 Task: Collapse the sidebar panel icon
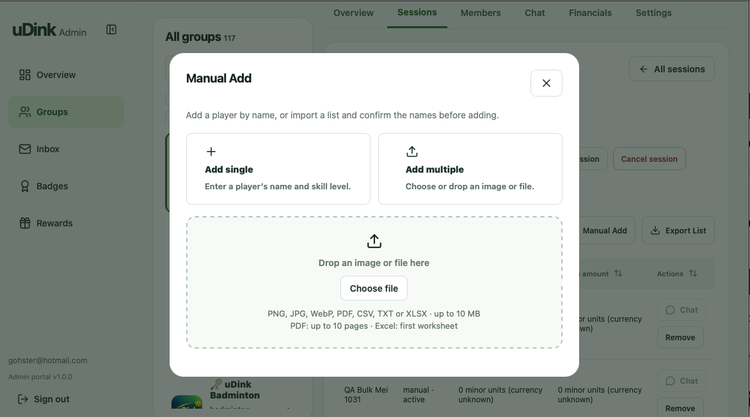click(111, 29)
